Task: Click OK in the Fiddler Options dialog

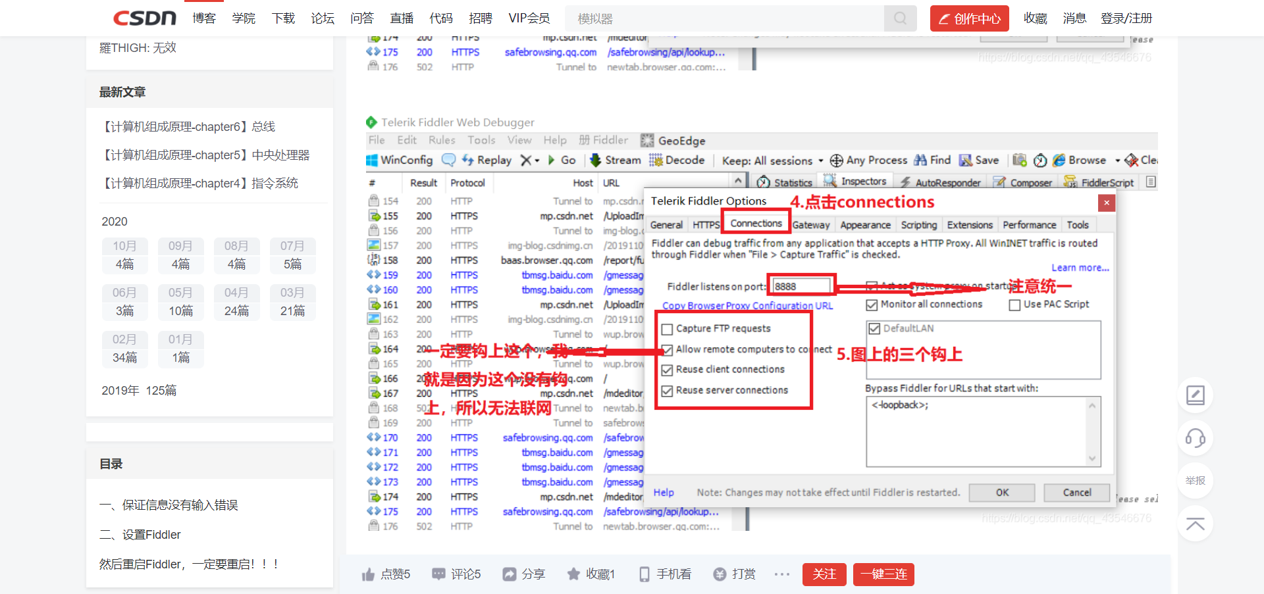Action: [x=1002, y=493]
